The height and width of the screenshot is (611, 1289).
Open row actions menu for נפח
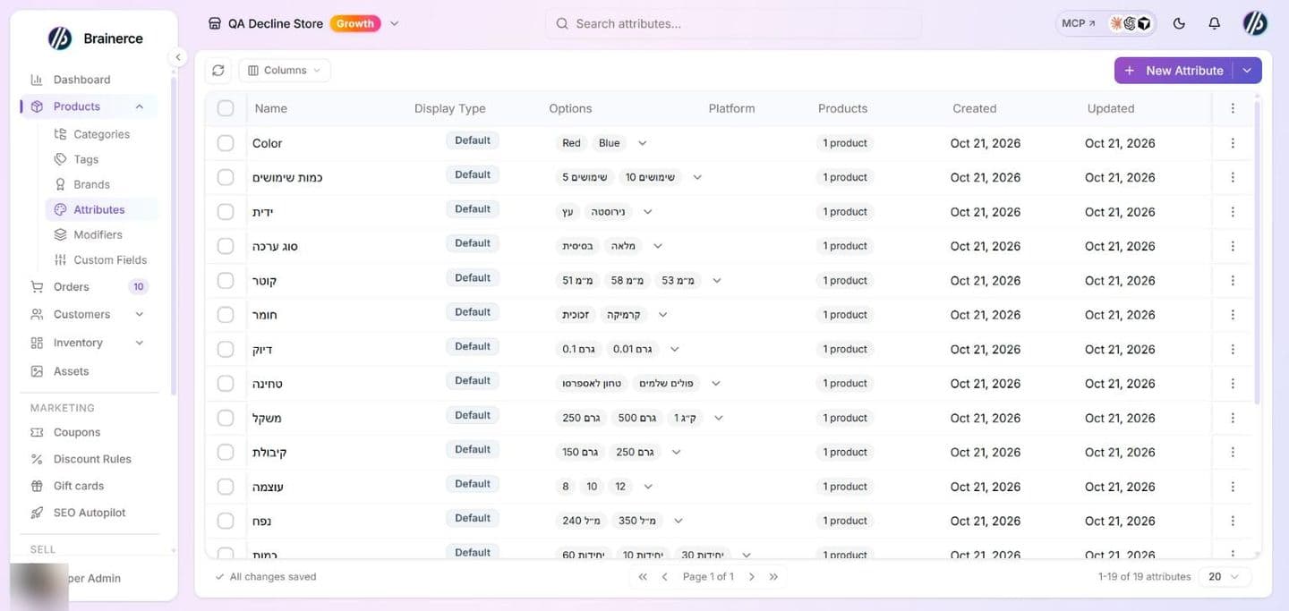click(1233, 521)
